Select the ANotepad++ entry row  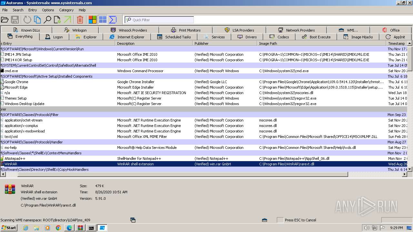(x=204, y=159)
